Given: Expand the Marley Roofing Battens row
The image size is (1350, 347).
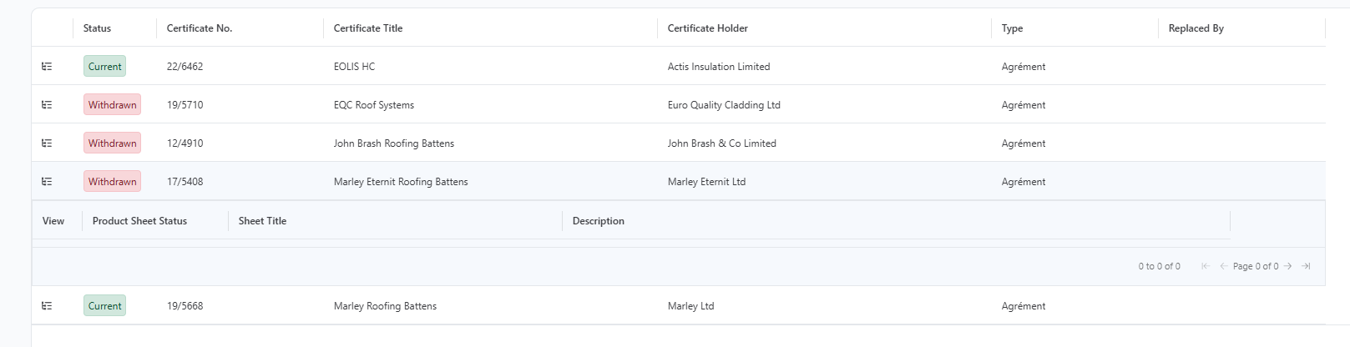Looking at the screenshot, I should point(47,306).
